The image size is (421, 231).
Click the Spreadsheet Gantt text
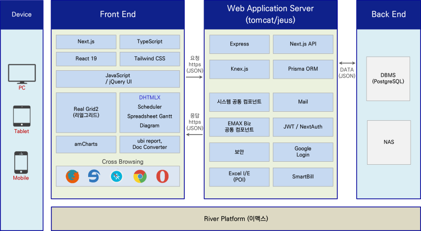[x=150, y=116]
